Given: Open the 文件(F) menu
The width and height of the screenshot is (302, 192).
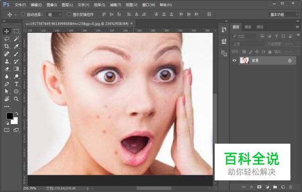Looking at the screenshot, I should pos(20,5).
